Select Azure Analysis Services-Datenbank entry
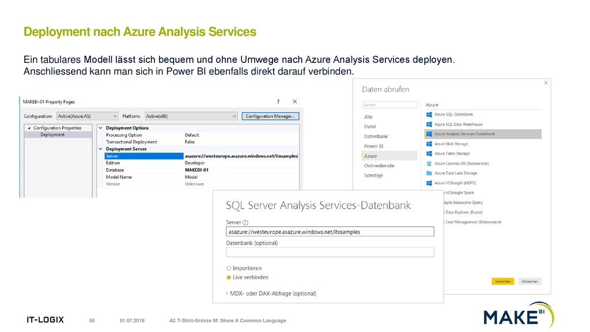Viewport: 590px width, 332px height. (483, 134)
